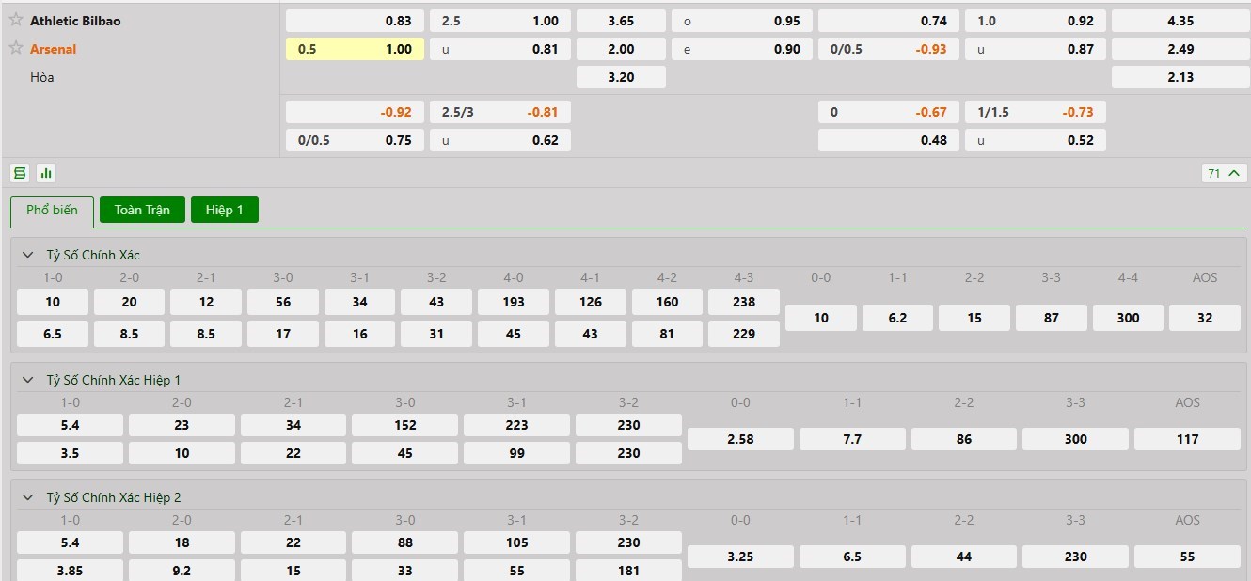Favorite Athletic Bilbao with its star icon

click(x=16, y=20)
